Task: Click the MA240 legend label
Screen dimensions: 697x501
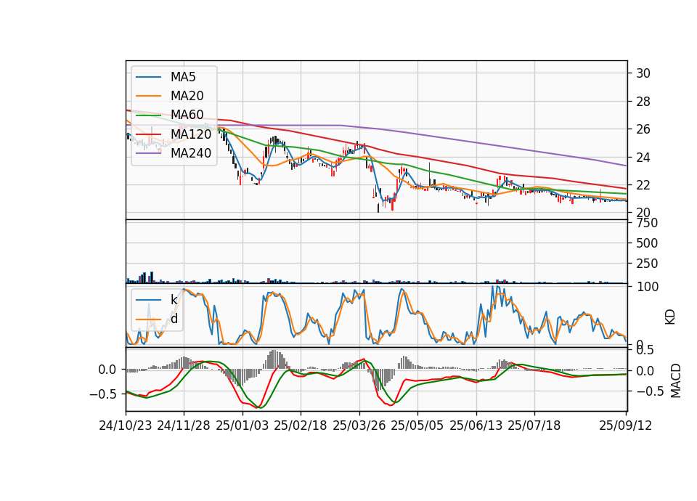Action: [x=191, y=153]
